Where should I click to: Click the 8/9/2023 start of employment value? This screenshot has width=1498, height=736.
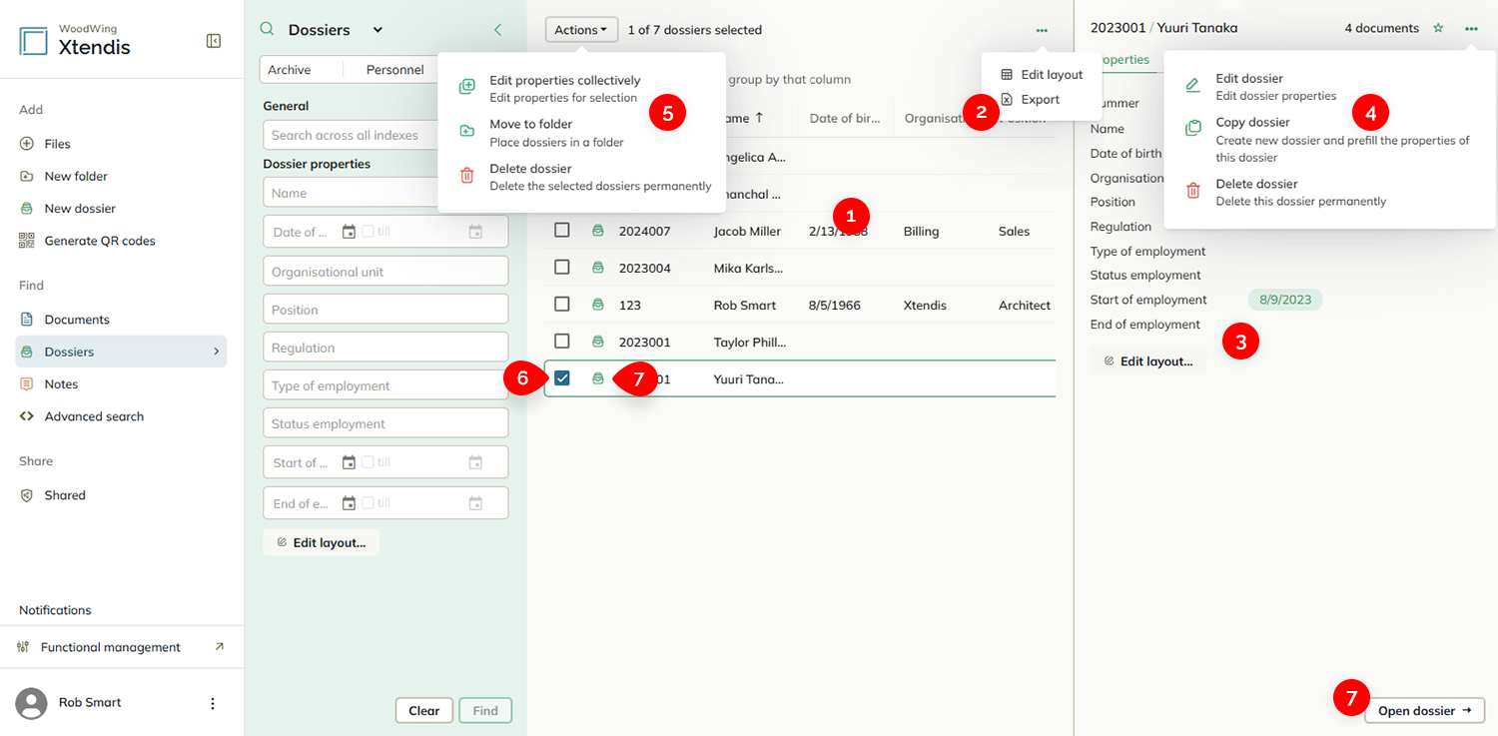tap(1285, 300)
